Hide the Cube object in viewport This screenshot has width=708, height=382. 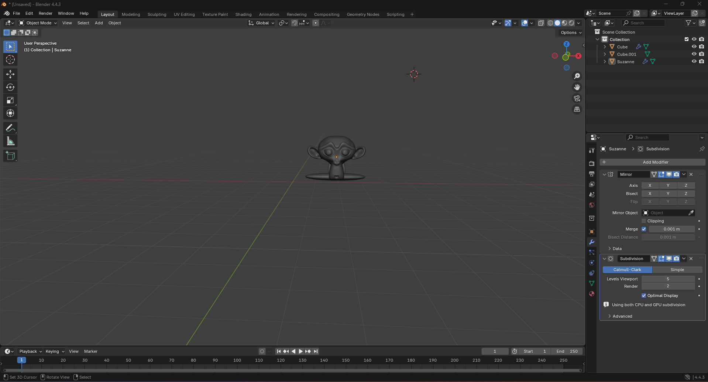[694, 47]
